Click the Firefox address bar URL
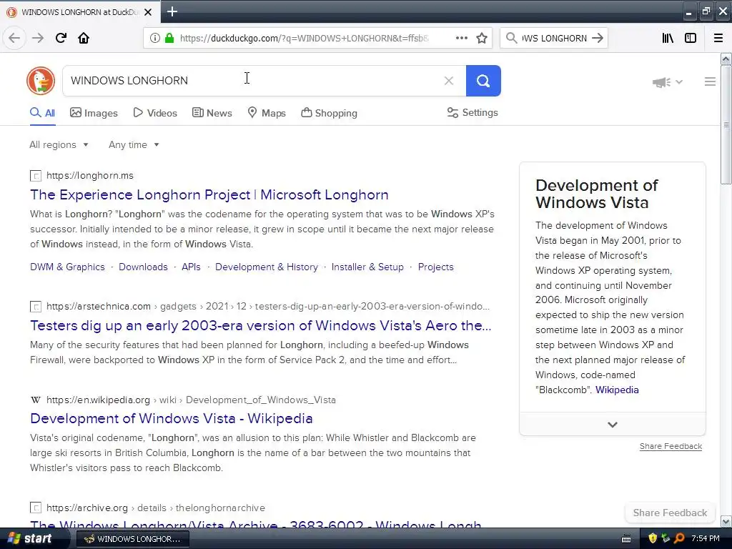 click(x=304, y=39)
